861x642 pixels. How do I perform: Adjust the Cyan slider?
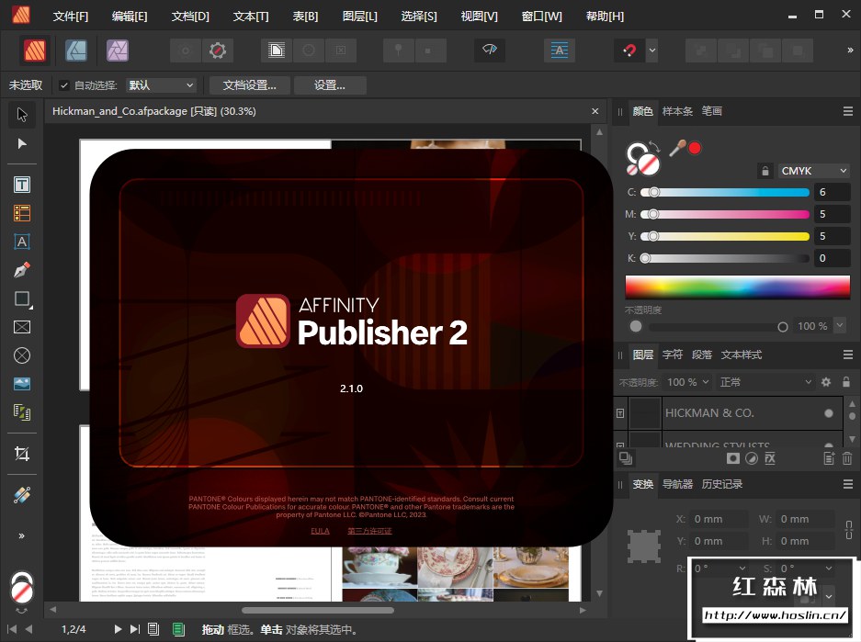tap(725, 192)
